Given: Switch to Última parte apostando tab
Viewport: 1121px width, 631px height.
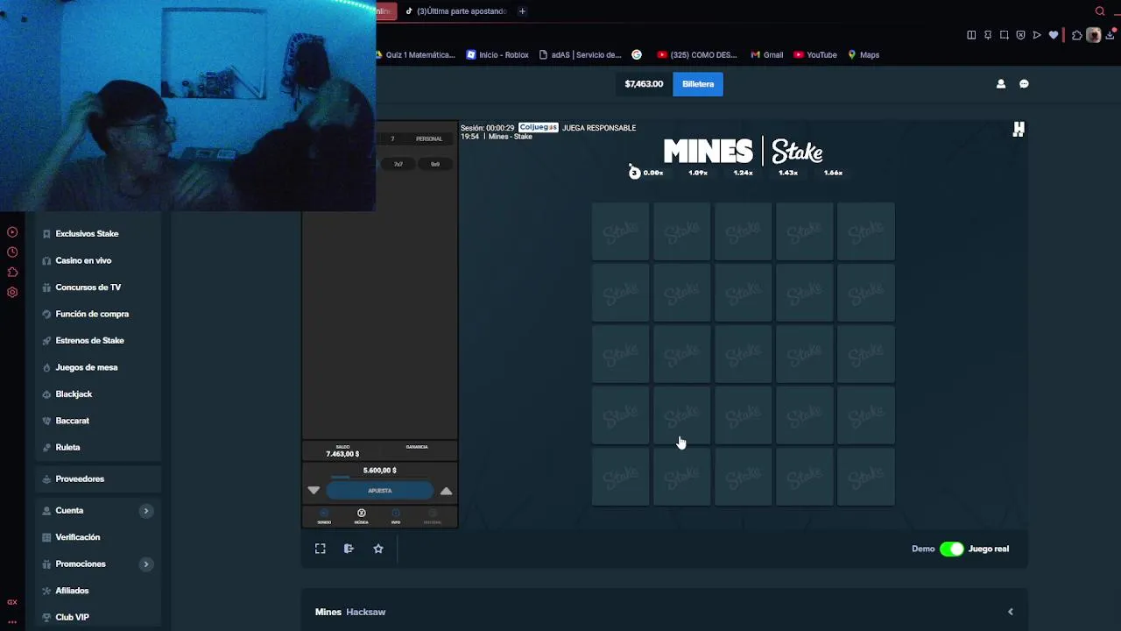Looking at the screenshot, I should (x=456, y=11).
